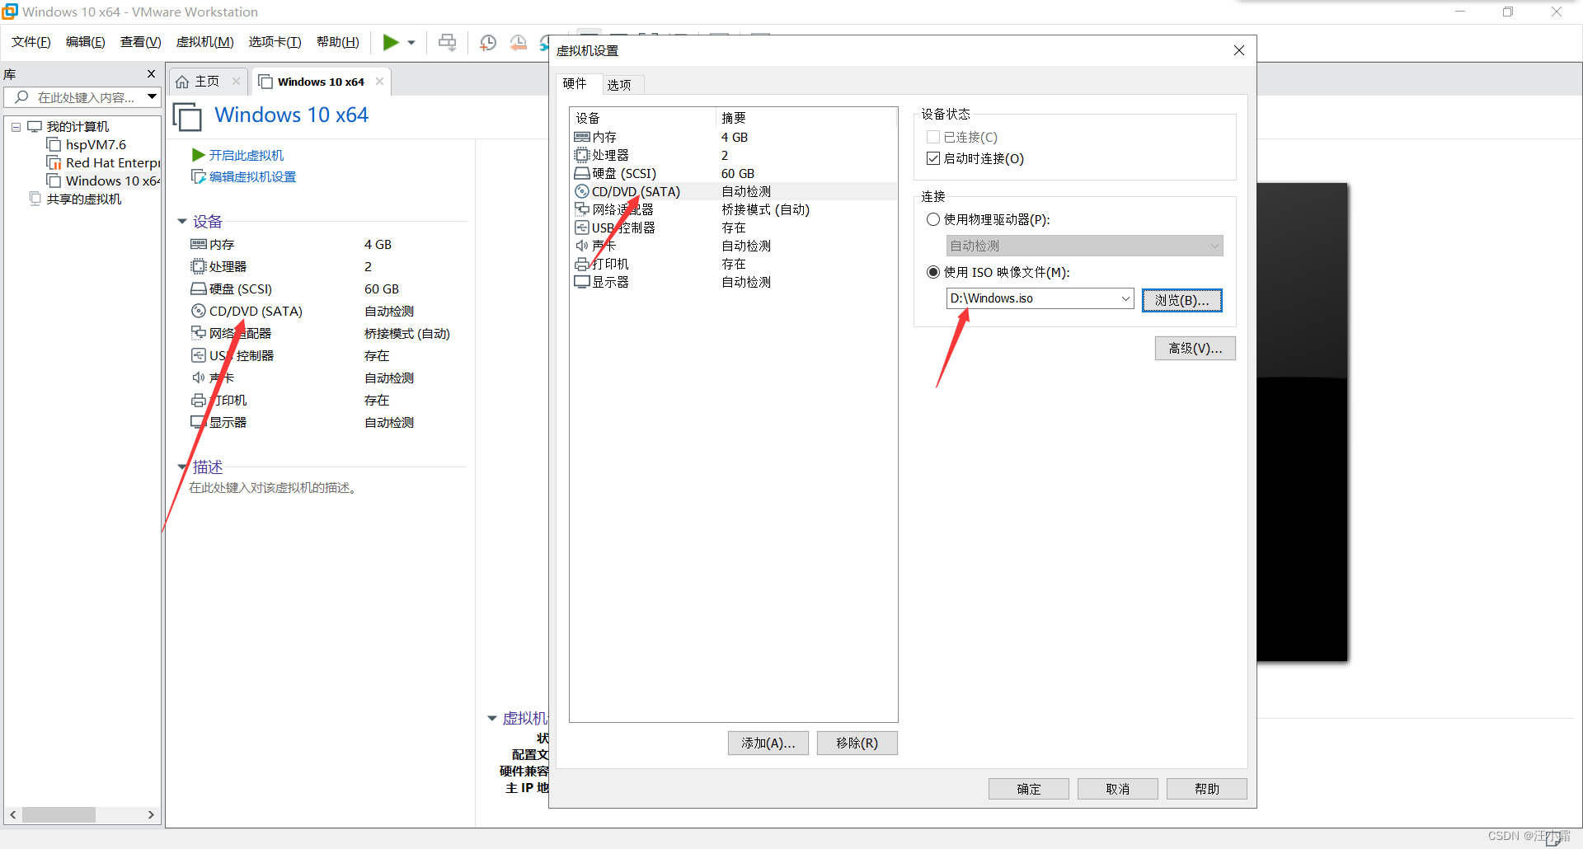Click 网络适配器 icon on VM summary page
Image resolution: width=1583 pixels, height=849 pixels.
click(x=198, y=333)
